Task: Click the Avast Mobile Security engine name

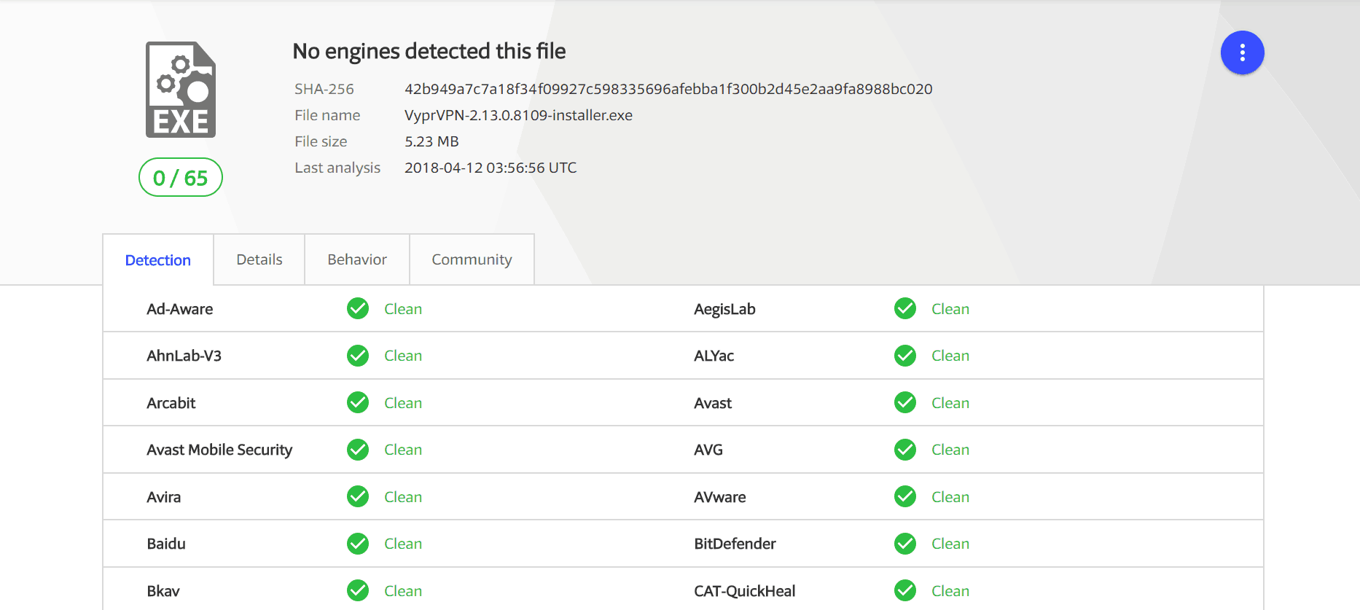Action: (219, 450)
